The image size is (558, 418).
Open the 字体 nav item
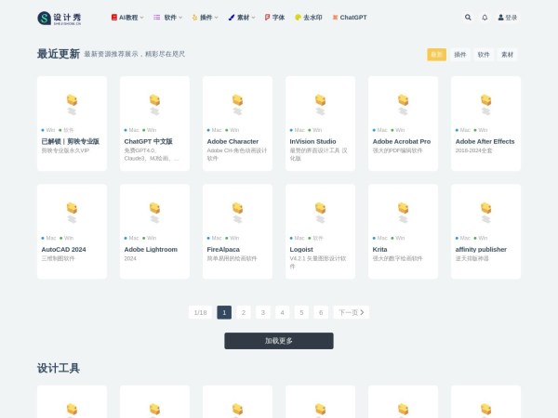tap(274, 18)
